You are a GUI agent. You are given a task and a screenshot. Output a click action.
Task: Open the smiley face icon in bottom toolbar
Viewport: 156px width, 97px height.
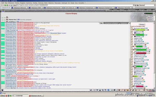(x=128, y=90)
